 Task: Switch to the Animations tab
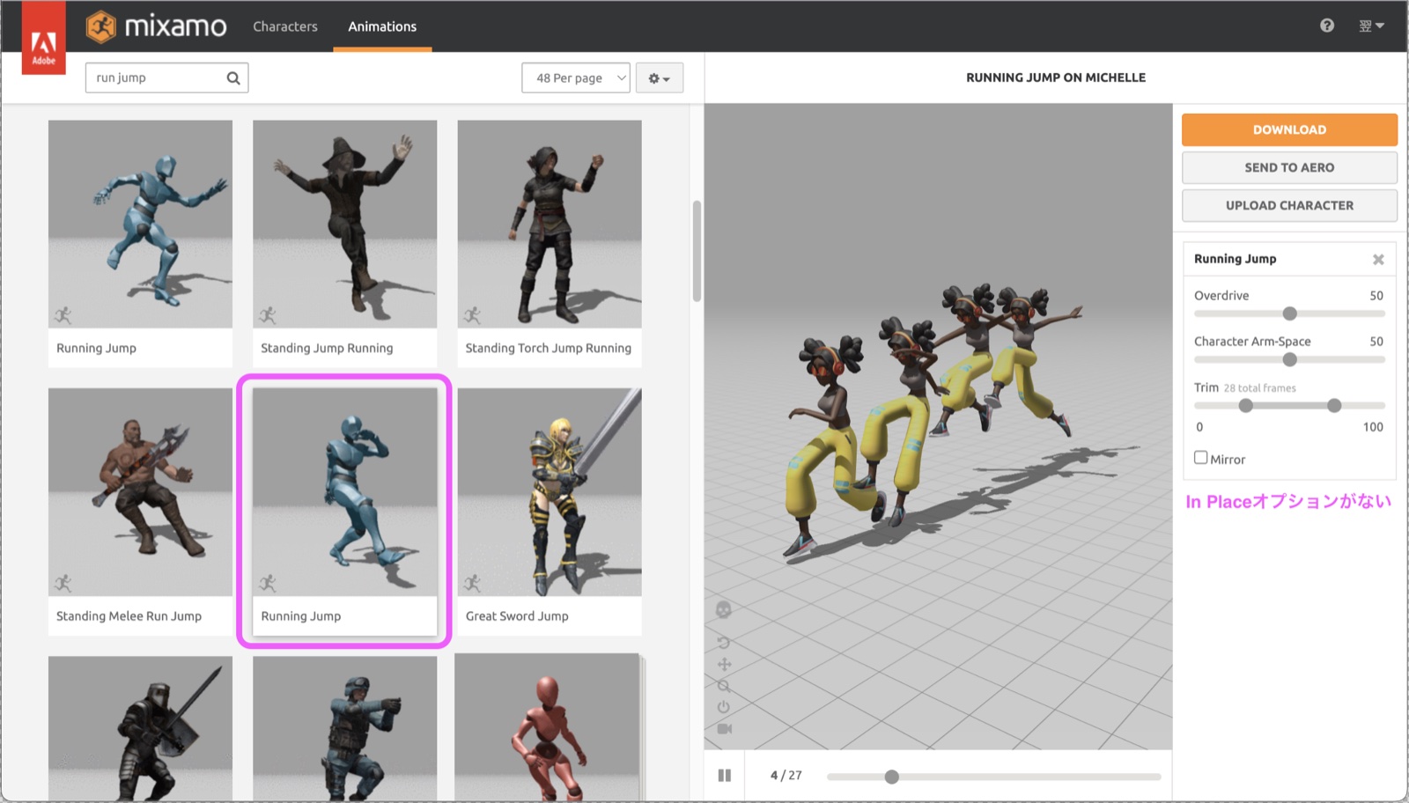click(382, 26)
